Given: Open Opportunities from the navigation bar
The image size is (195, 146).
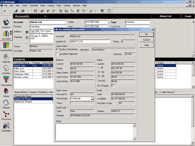Looking at the screenshot, I should (6, 47).
